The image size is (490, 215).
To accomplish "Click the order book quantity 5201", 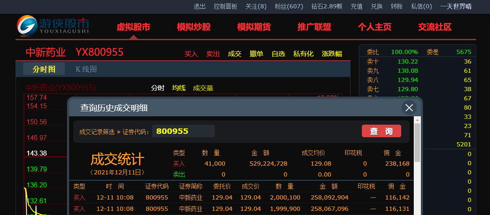I will (x=464, y=144).
